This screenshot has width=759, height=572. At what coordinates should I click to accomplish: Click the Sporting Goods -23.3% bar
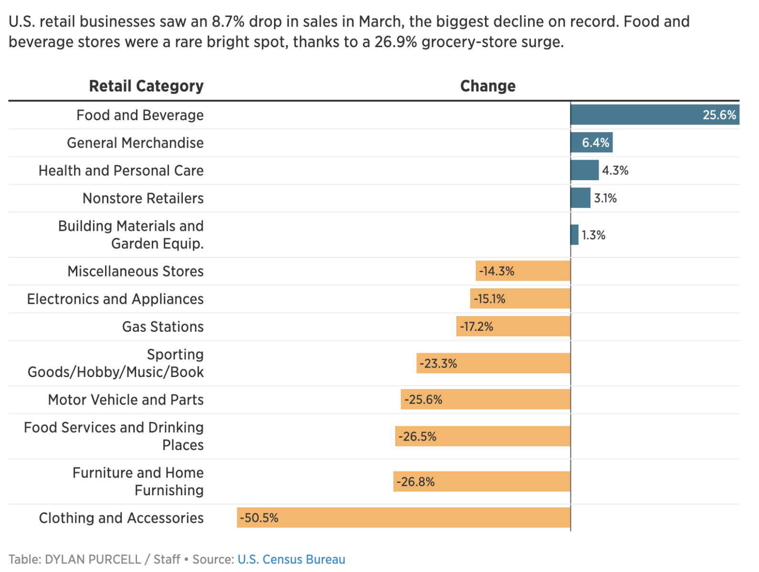(493, 364)
